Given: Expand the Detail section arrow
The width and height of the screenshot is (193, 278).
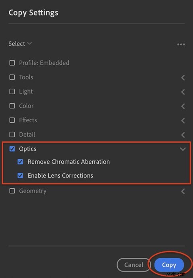Looking at the screenshot, I should (183, 135).
